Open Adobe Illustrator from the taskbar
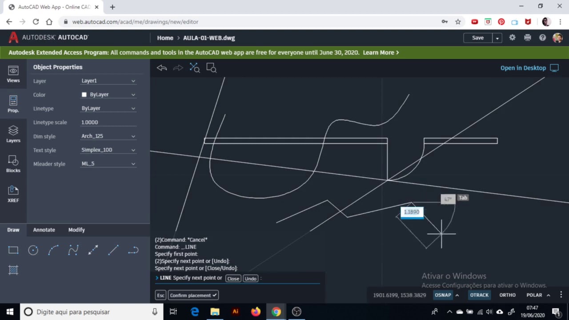 235,312
